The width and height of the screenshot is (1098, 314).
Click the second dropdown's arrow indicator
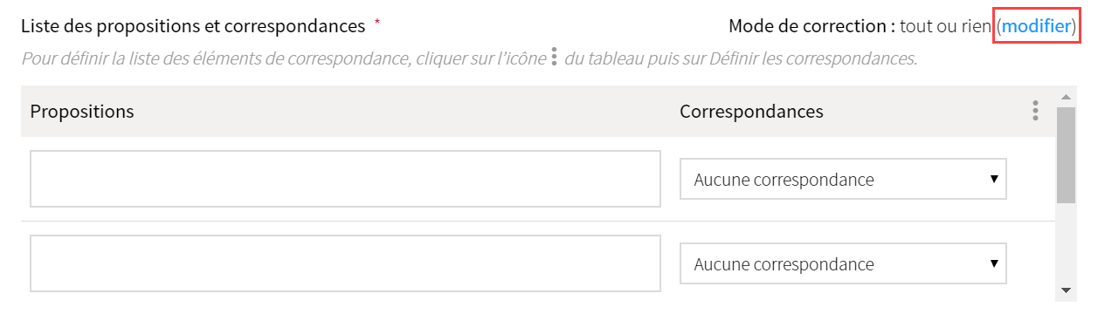993,263
